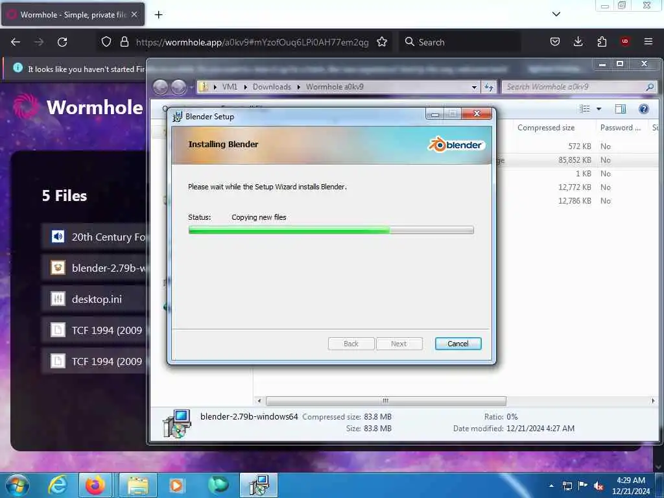Open Action Center flag icon
This screenshot has height=498, width=664.
[x=583, y=486]
